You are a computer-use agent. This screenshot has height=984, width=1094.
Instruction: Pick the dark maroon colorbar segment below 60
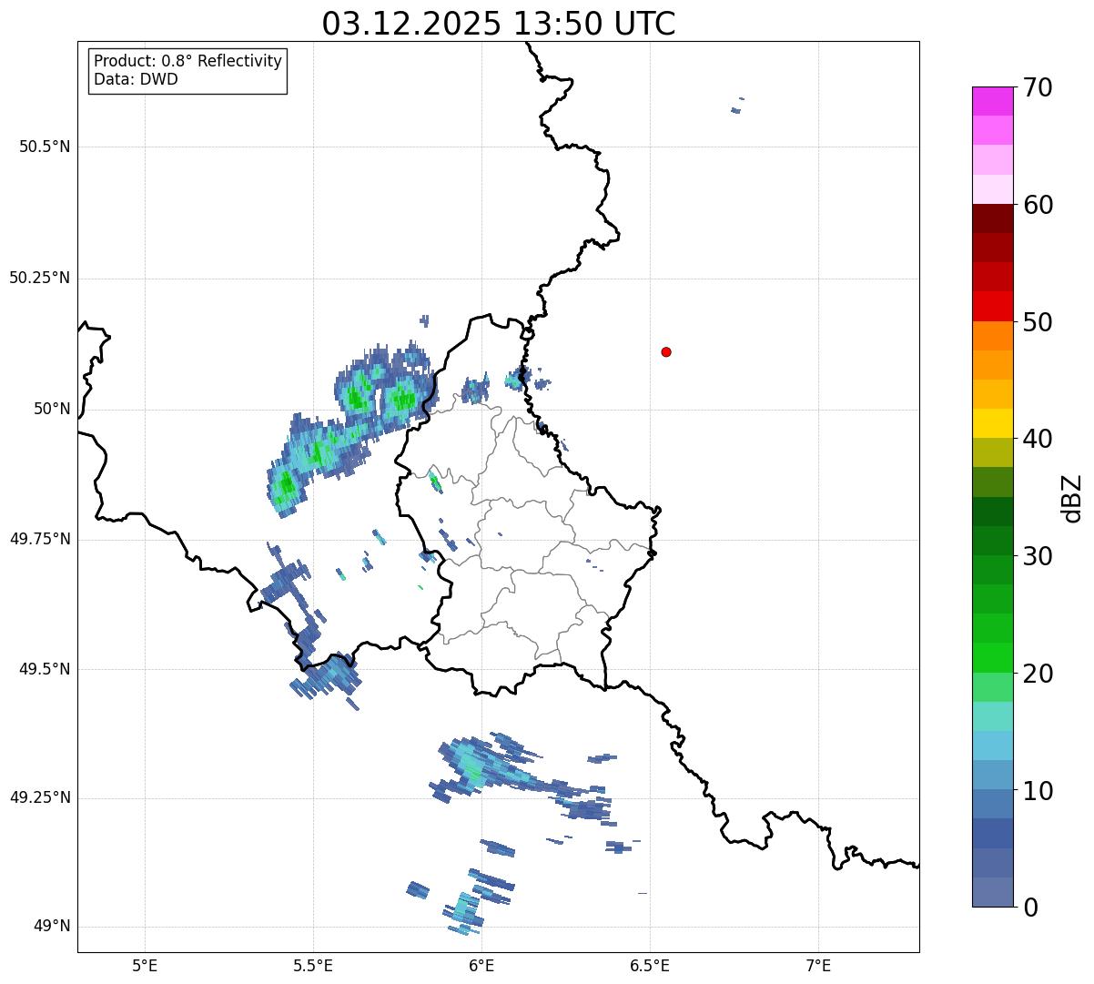coord(992,218)
